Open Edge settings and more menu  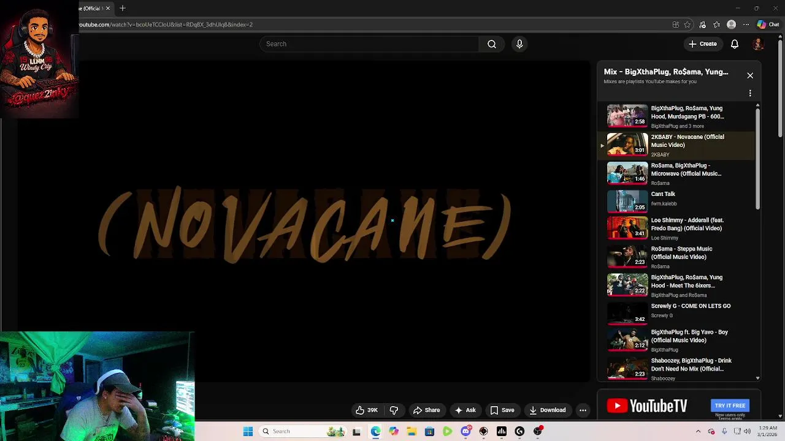[x=746, y=24]
